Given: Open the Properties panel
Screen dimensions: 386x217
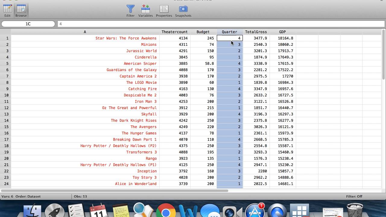Looking at the screenshot, I should coord(164,11).
